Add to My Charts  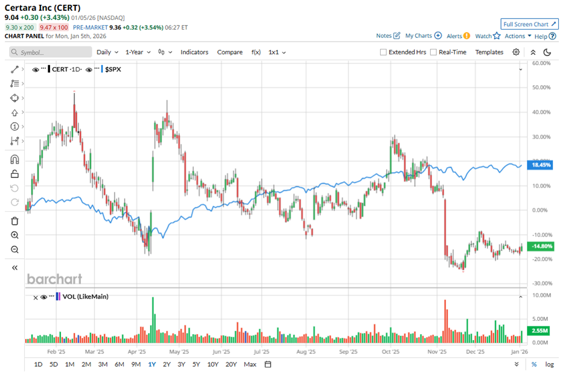click(x=423, y=36)
